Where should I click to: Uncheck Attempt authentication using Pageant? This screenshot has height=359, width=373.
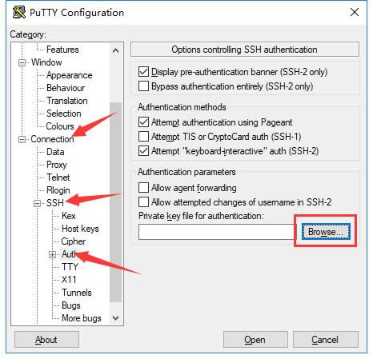click(x=143, y=122)
